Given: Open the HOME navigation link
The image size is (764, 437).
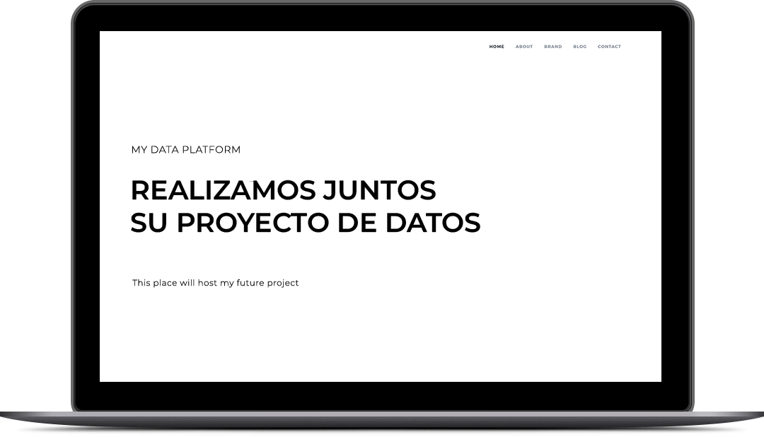Looking at the screenshot, I should pyautogui.click(x=497, y=47).
